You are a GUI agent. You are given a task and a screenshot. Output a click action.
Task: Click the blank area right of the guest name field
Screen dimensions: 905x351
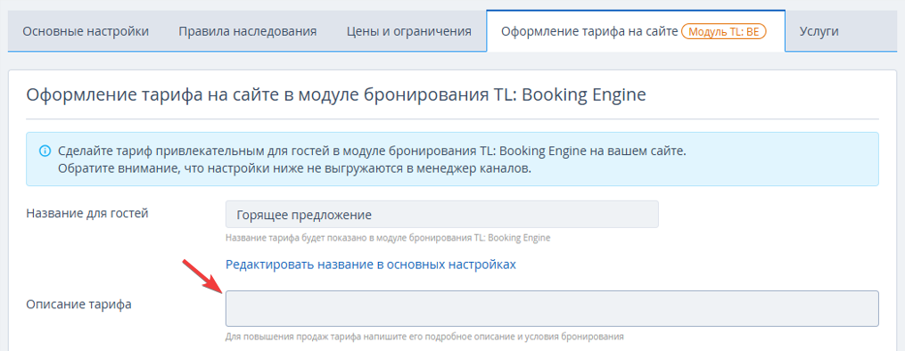tap(769, 215)
